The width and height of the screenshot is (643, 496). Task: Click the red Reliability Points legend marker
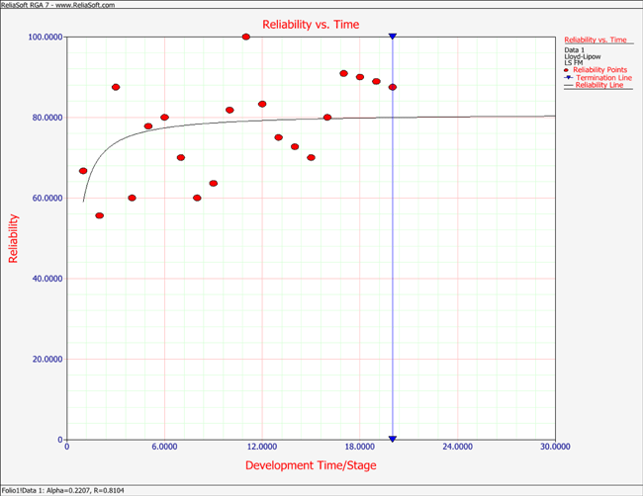click(567, 70)
